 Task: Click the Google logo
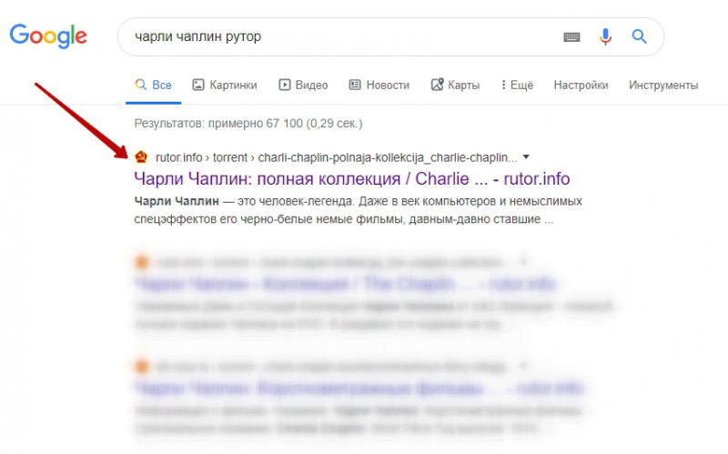coord(48,35)
